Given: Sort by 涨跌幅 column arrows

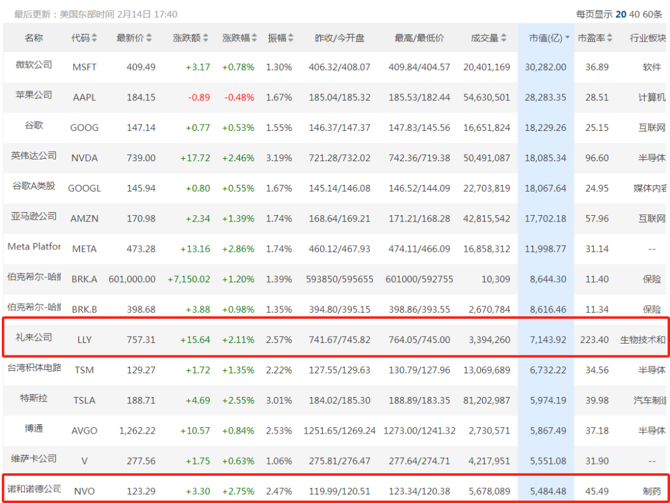Looking at the screenshot, I should click(254, 38).
